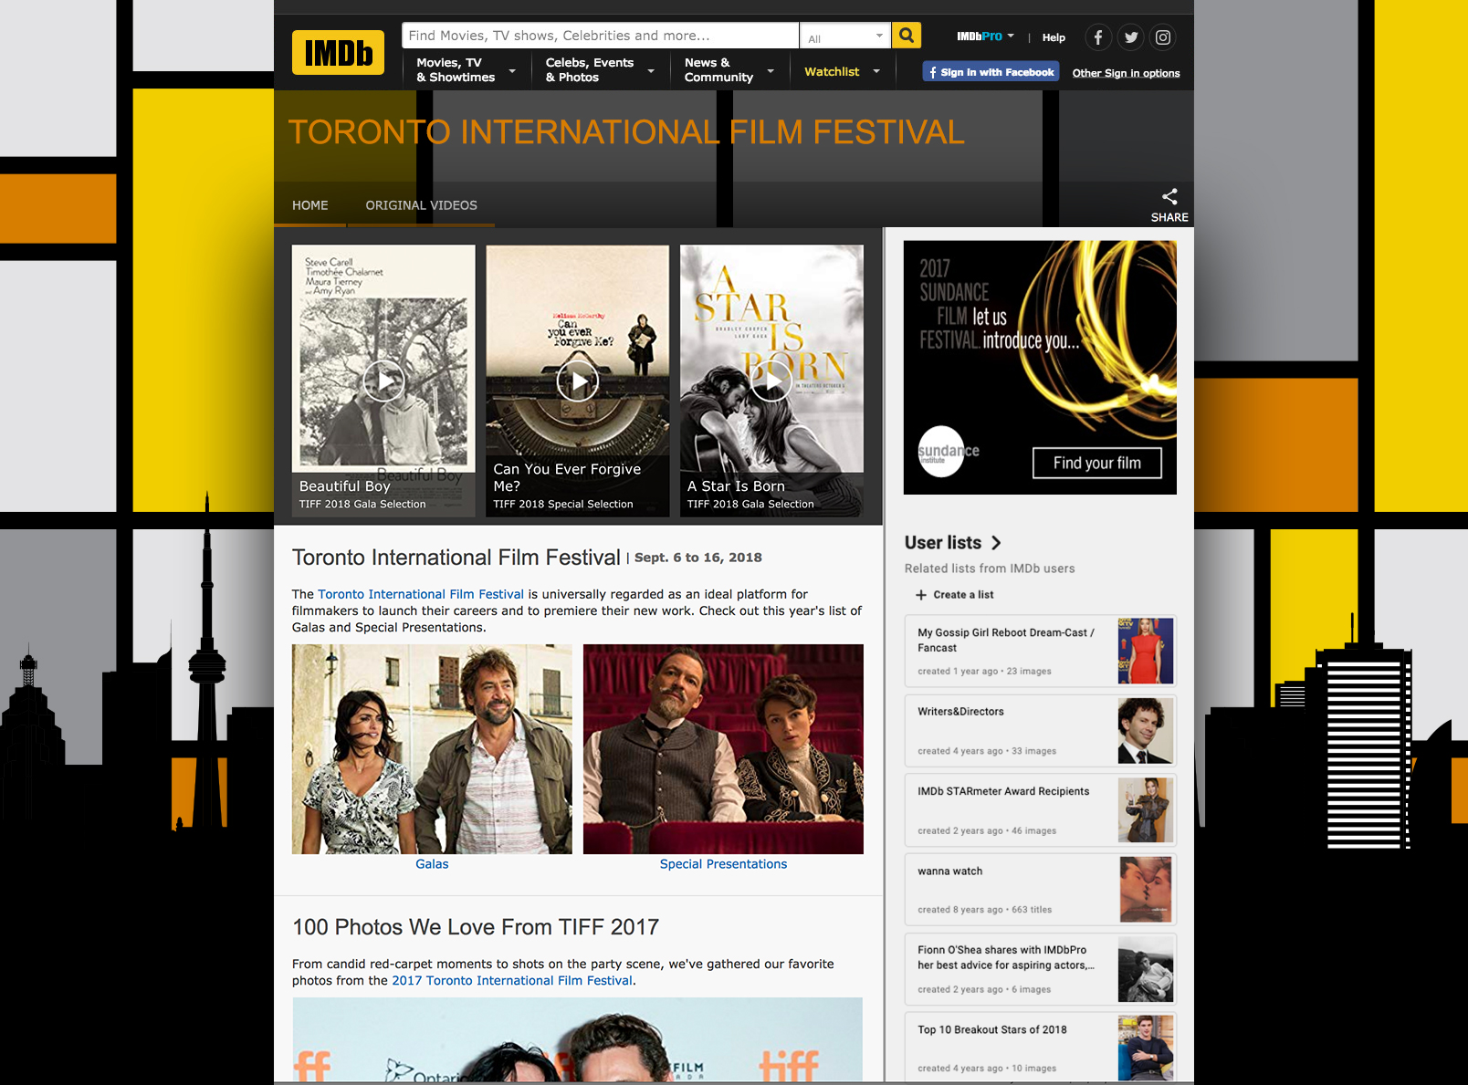Image resolution: width=1468 pixels, height=1085 pixels.
Task: Click the IMDb logo
Action: click(338, 53)
